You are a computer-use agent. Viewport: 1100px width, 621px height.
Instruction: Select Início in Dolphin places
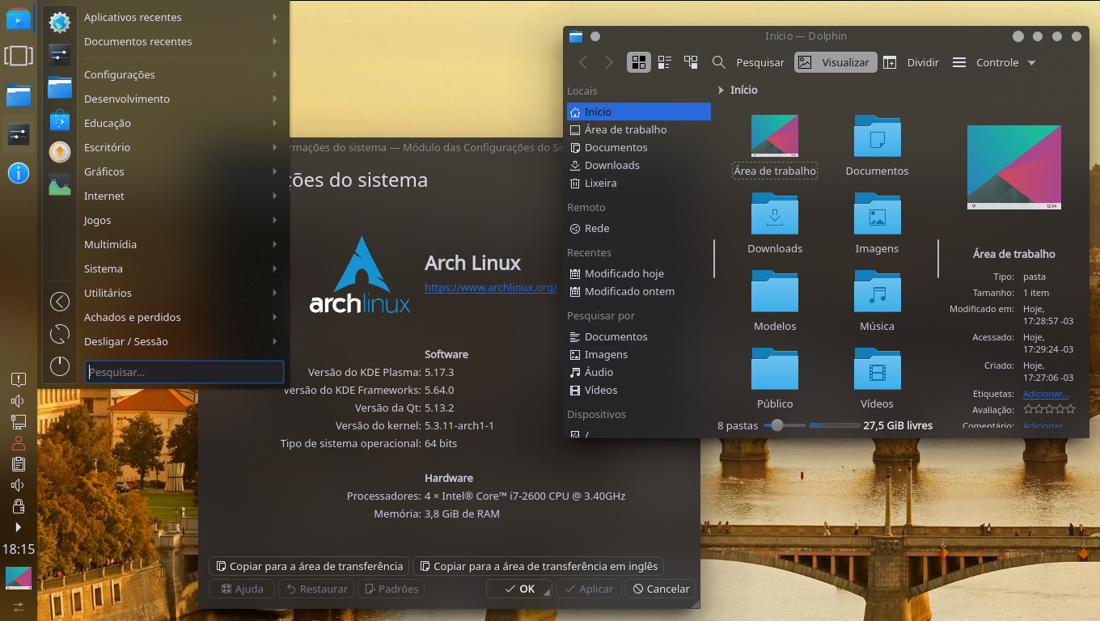(x=639, y=112)
